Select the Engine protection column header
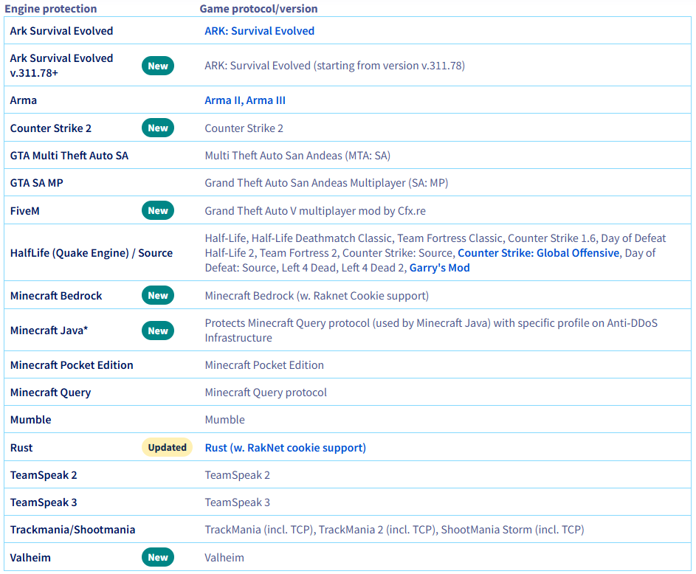 coord(51,9)
